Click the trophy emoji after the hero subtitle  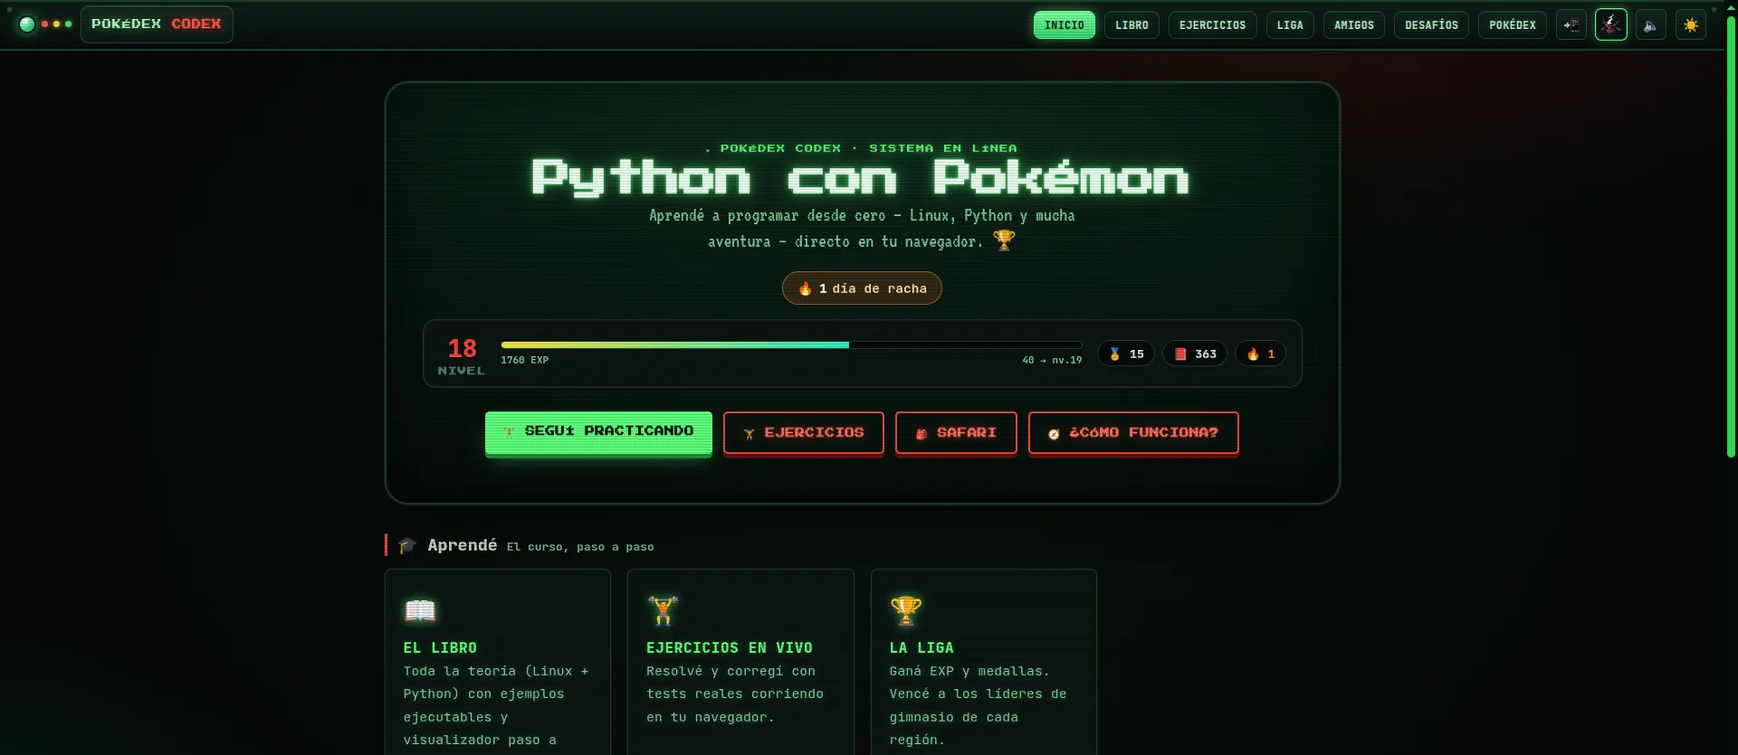[1004, 241]
